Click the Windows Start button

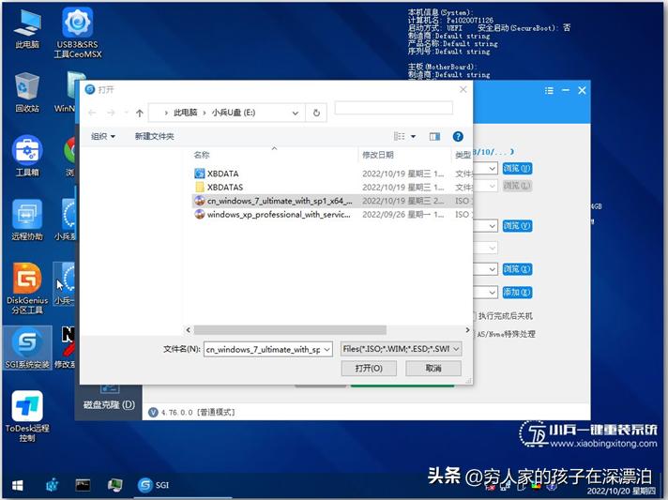[x=18, y=485]
